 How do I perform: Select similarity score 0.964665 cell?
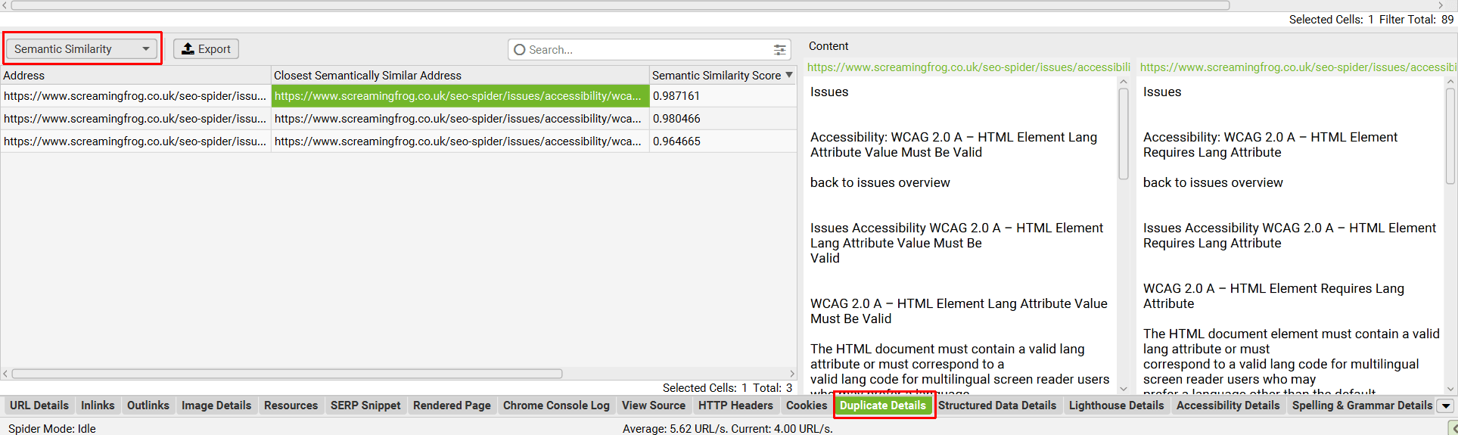point(723,141)
